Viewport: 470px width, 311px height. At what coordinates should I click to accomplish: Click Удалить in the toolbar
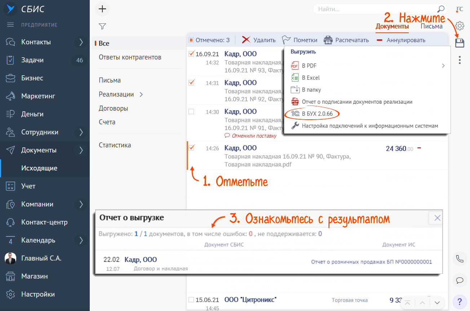259,40
